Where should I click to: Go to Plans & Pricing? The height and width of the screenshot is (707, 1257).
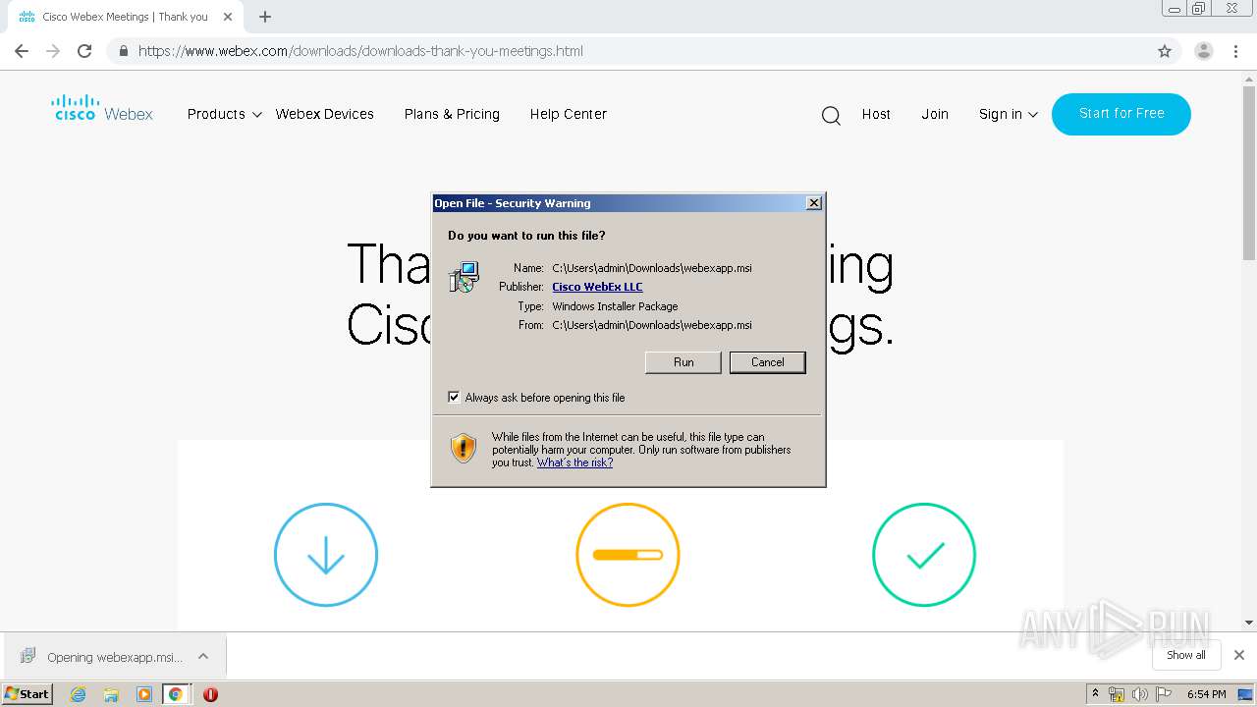[452, 114]
